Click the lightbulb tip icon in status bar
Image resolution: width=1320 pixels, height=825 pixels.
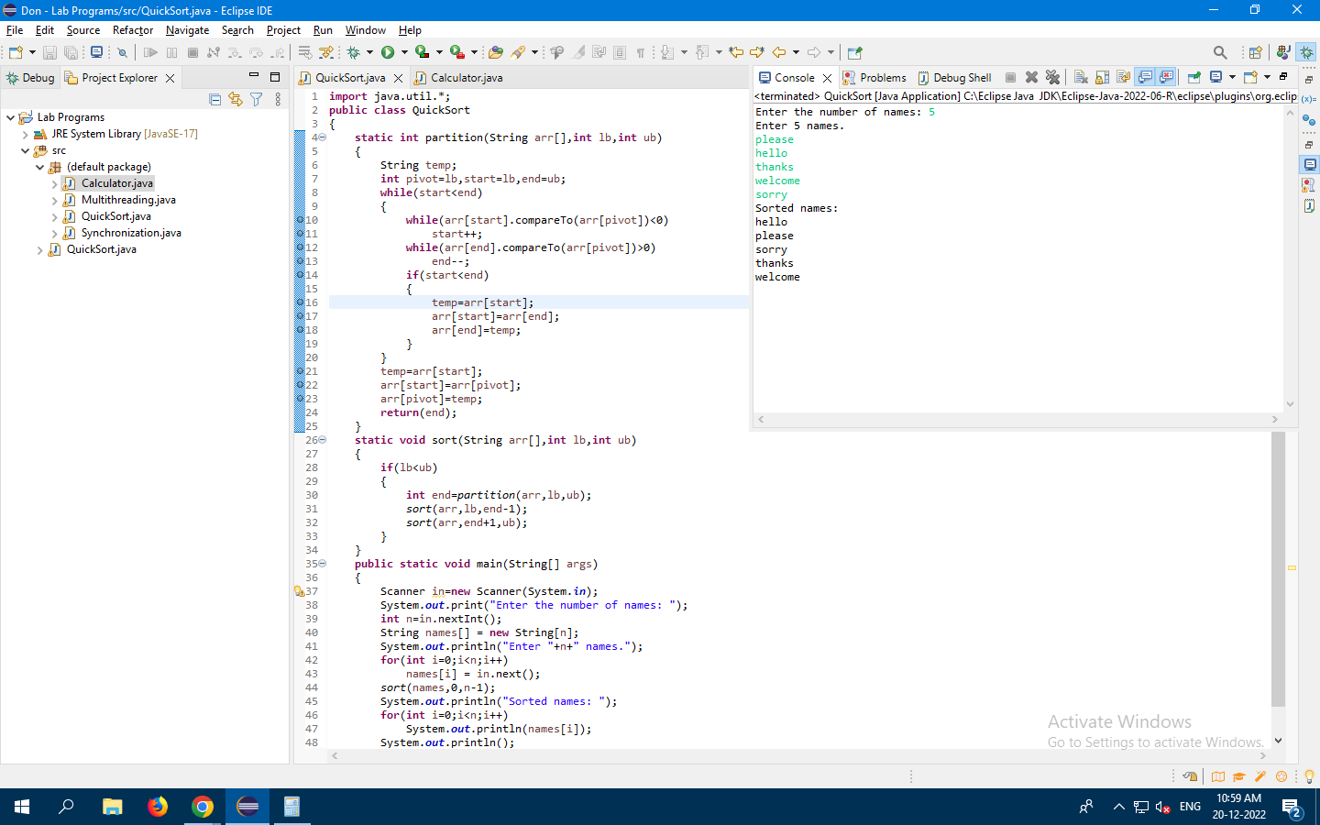[x=1309, y=776]
